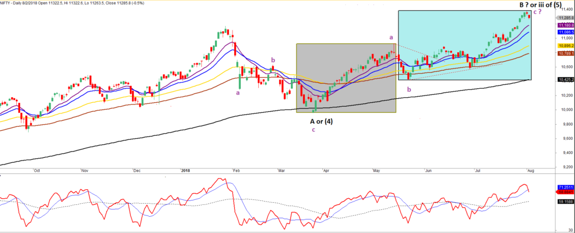
Task: Click the Jul label on time axis
Action: [x=477, y=171]
